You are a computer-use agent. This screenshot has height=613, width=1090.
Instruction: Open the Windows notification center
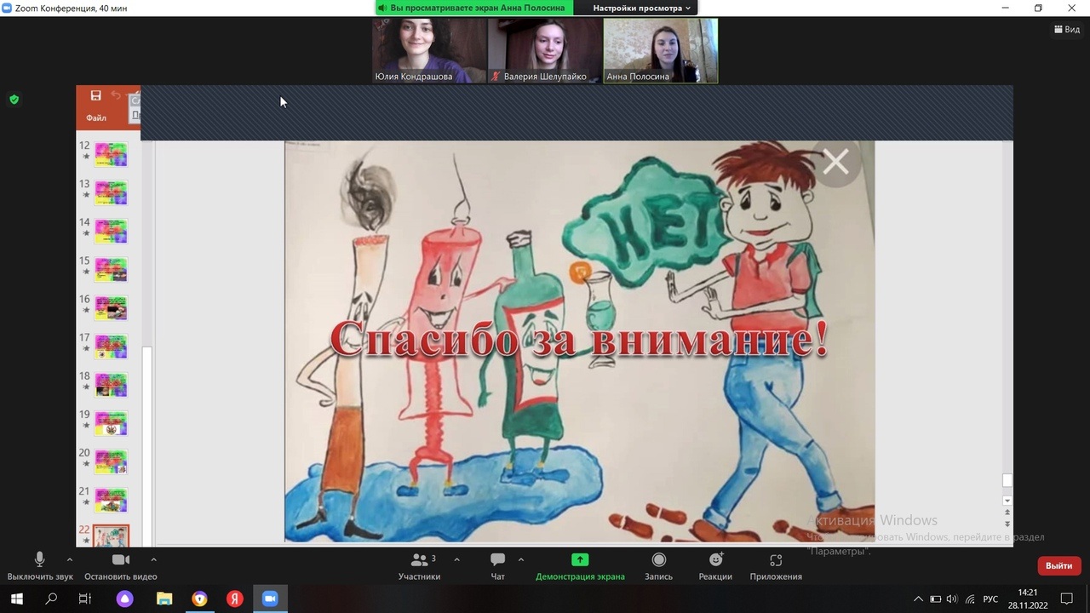[1068, 599]
